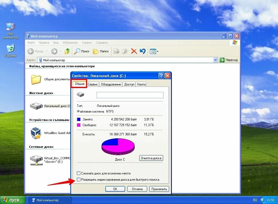Click OK in the properties dialog

pos(115,189)
